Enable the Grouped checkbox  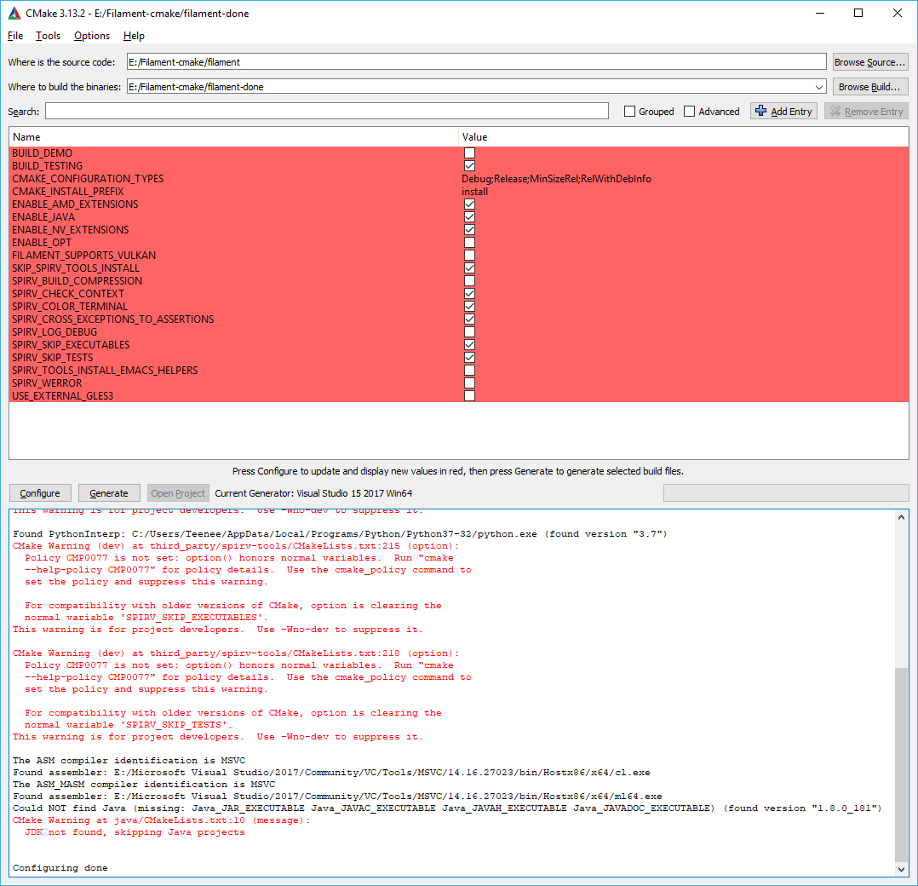tap(629, 112)
